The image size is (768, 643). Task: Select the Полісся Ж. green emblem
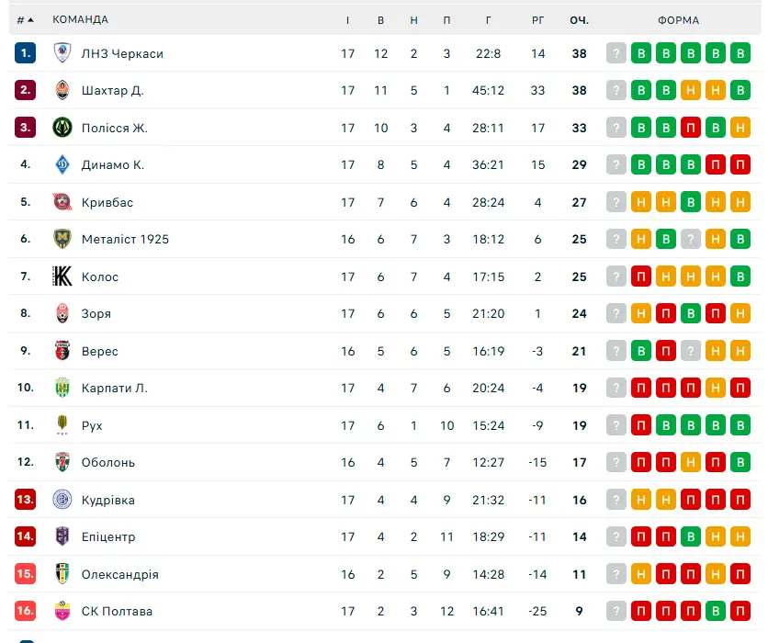62,128
